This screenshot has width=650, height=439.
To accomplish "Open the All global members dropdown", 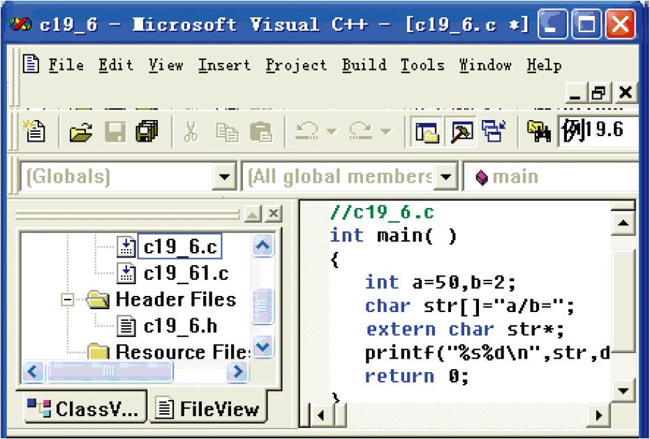I will (x=445, y=177).
